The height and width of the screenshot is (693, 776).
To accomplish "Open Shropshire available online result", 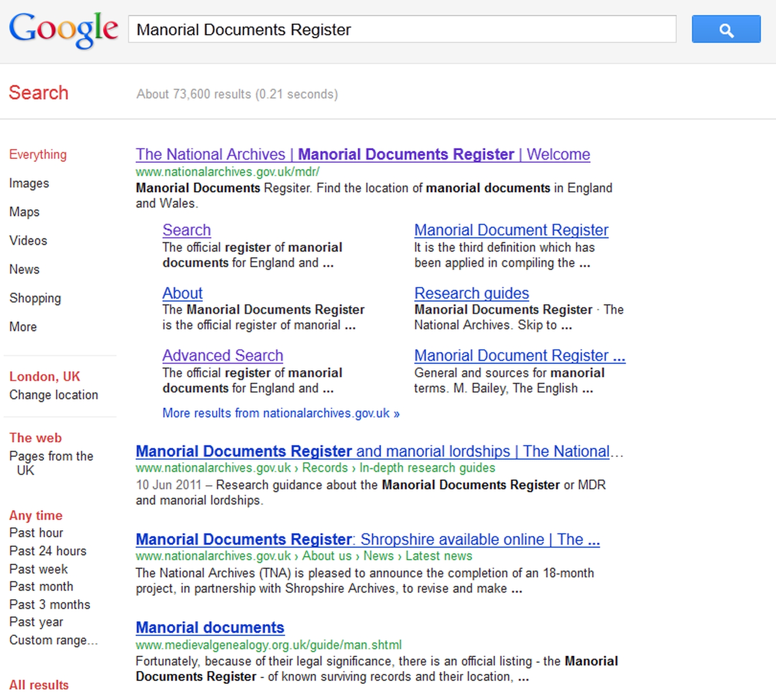I will pos(367,539).
